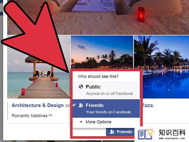Click Anyone on or off Facebook description
This screenshot has height=142, width=189.
pos(110,94)
